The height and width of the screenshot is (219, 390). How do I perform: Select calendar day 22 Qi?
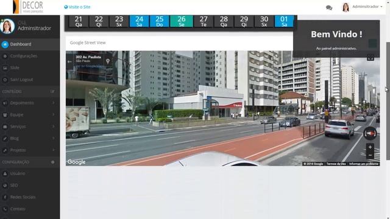tap(99, 21)
